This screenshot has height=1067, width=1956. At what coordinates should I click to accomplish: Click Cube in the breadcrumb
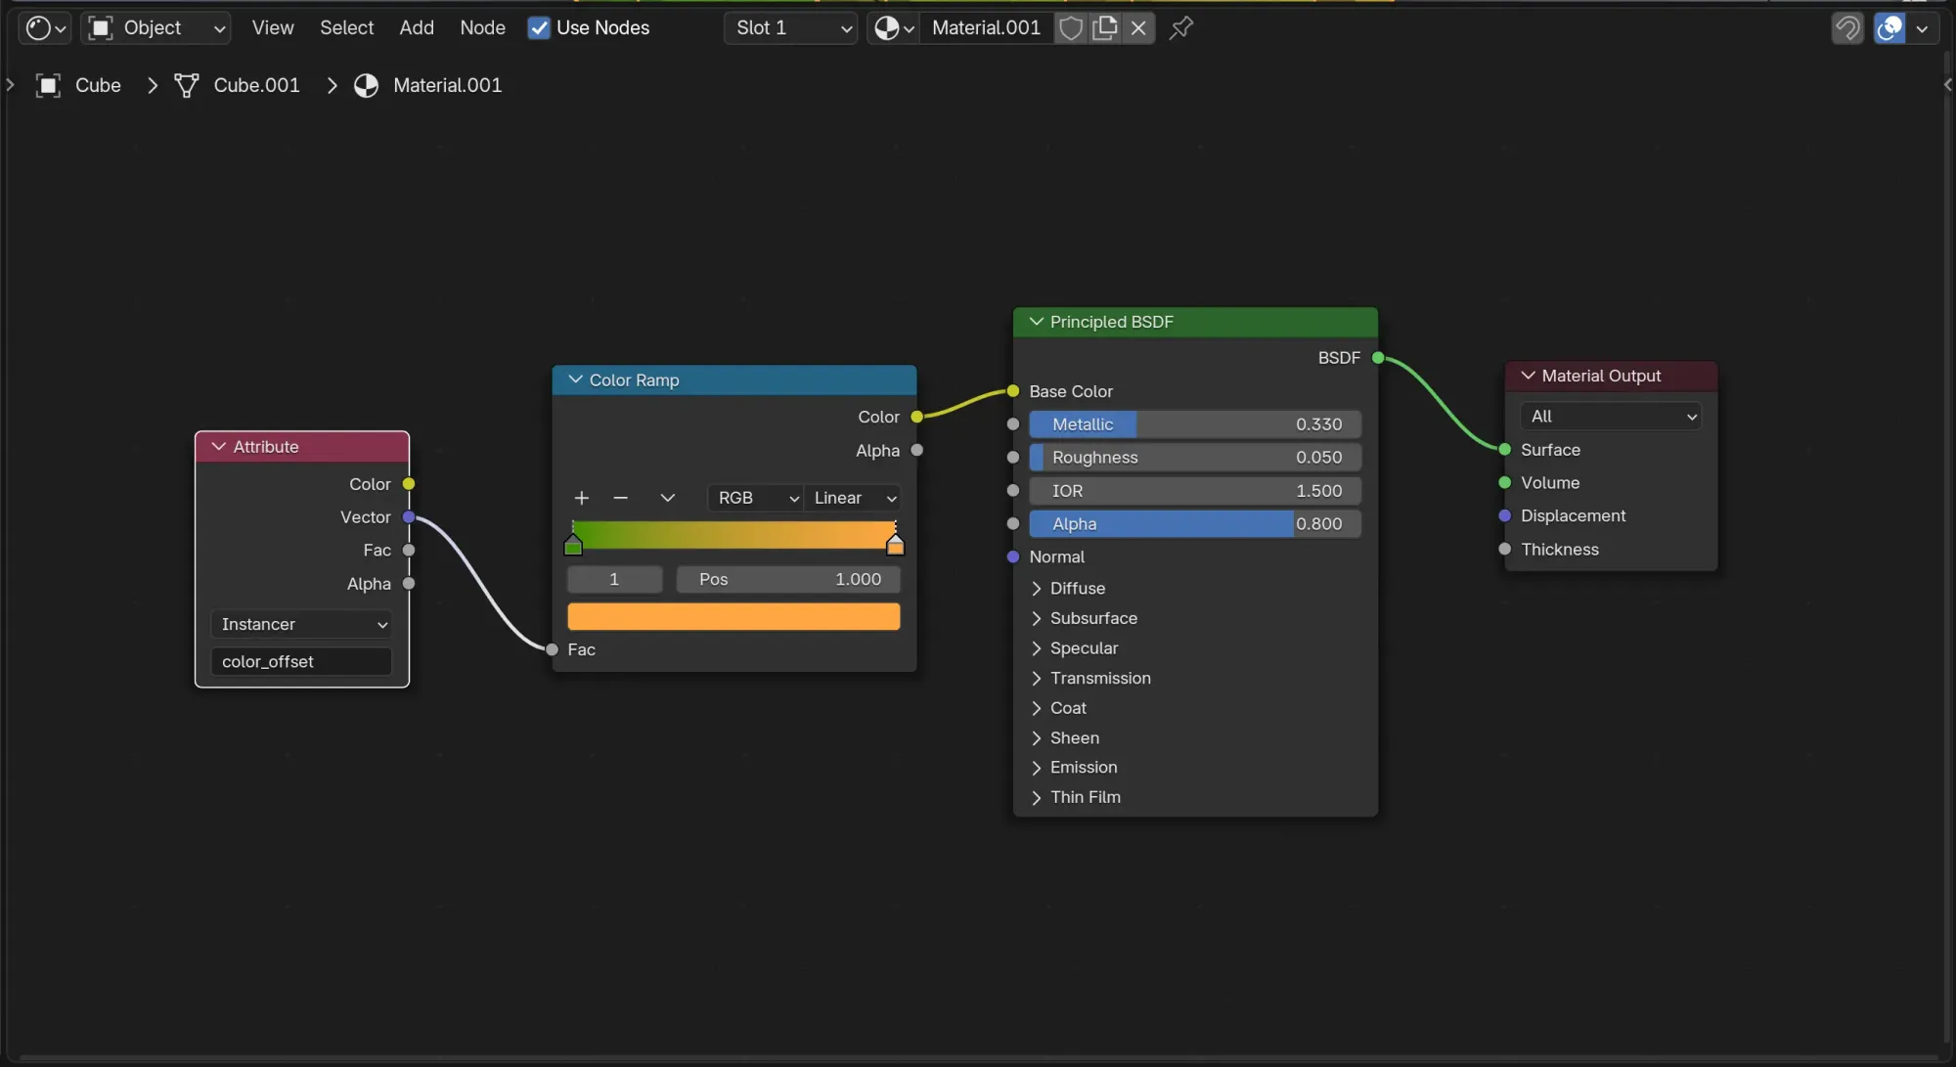98,85
